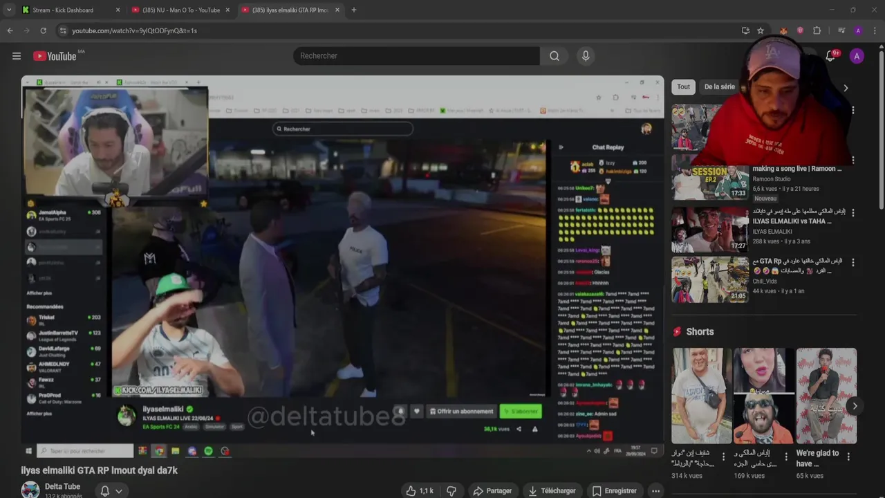Viewport: 885px width, 498px height.
Task: Open Delta Tube channel avatar
Action: [x=30, y=490]
